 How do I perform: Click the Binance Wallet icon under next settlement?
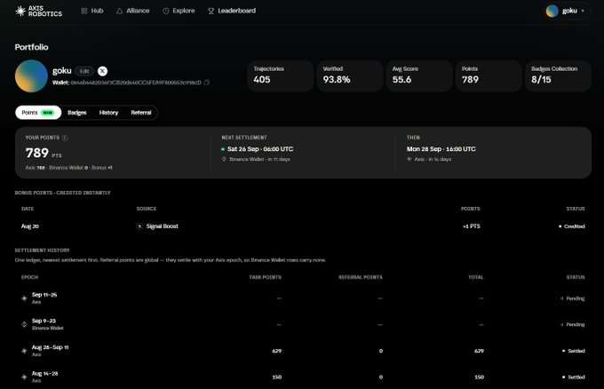pyautogui.click(x=224, y=159)
